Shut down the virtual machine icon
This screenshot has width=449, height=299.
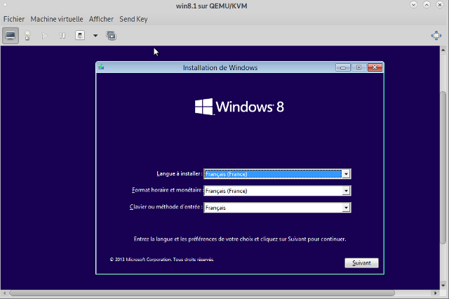pos(80,36)
